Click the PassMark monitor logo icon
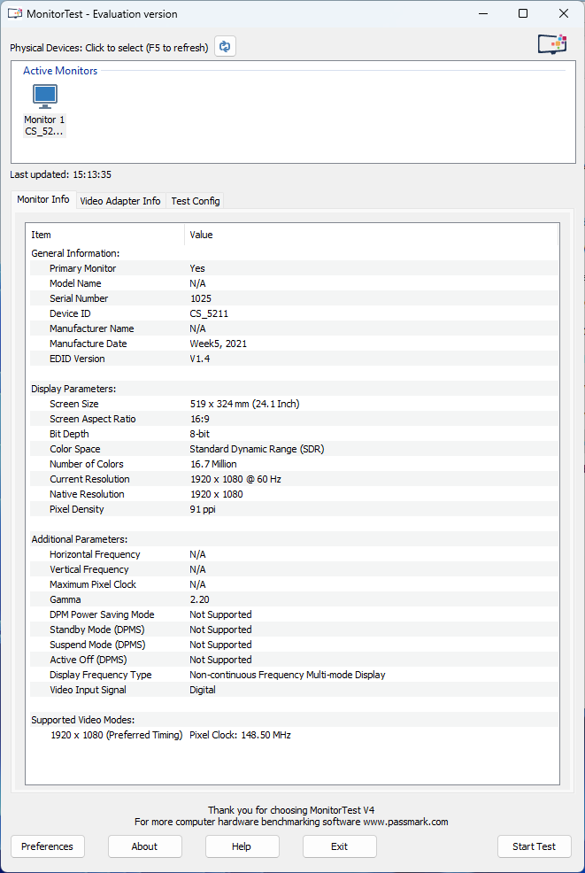Image resolution: width=585 pixels, height=873 pixels. (551, 45)
